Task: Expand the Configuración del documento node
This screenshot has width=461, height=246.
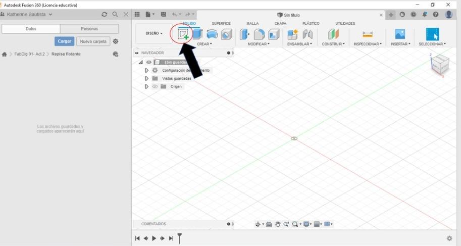Action: click(146, 70)
